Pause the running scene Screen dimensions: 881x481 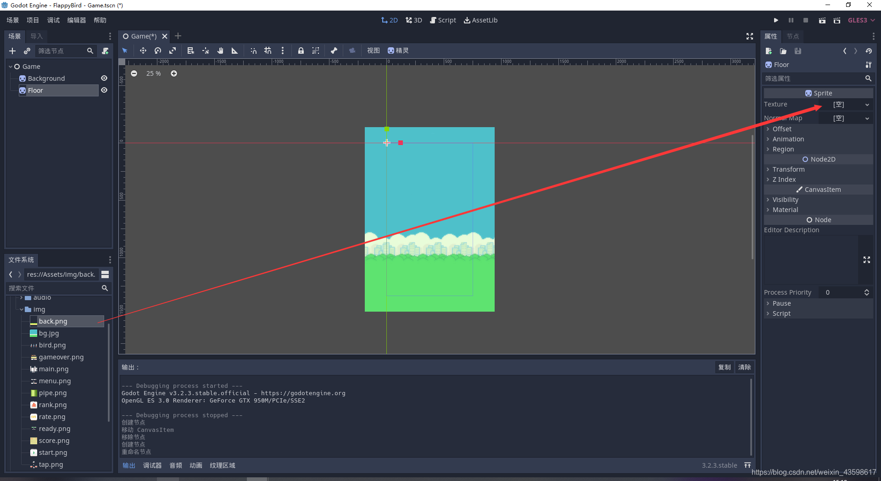(791, 20)
